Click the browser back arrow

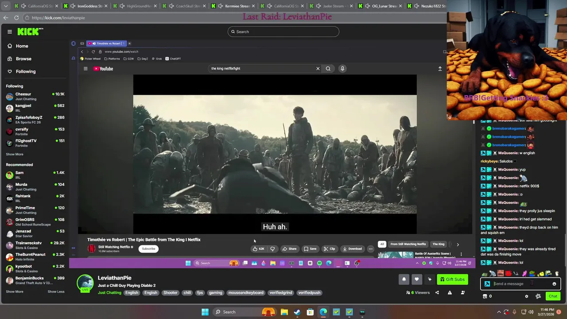click(x=6, y=18)
